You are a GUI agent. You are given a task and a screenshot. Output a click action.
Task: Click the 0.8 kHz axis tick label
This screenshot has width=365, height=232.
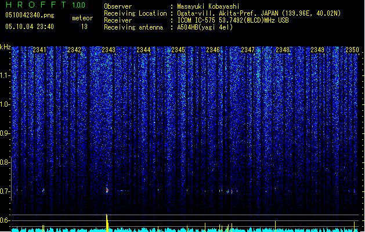(x=5, y=162)
